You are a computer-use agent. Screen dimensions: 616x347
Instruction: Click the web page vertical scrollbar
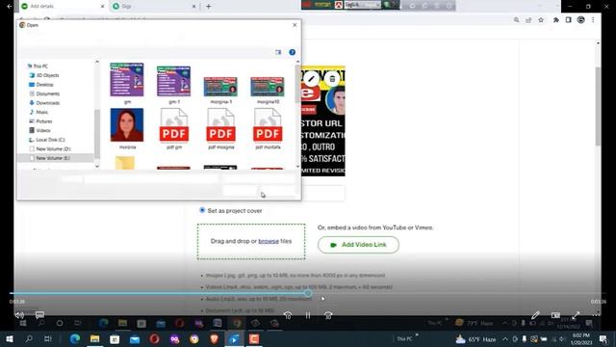(x=599, y=106)
